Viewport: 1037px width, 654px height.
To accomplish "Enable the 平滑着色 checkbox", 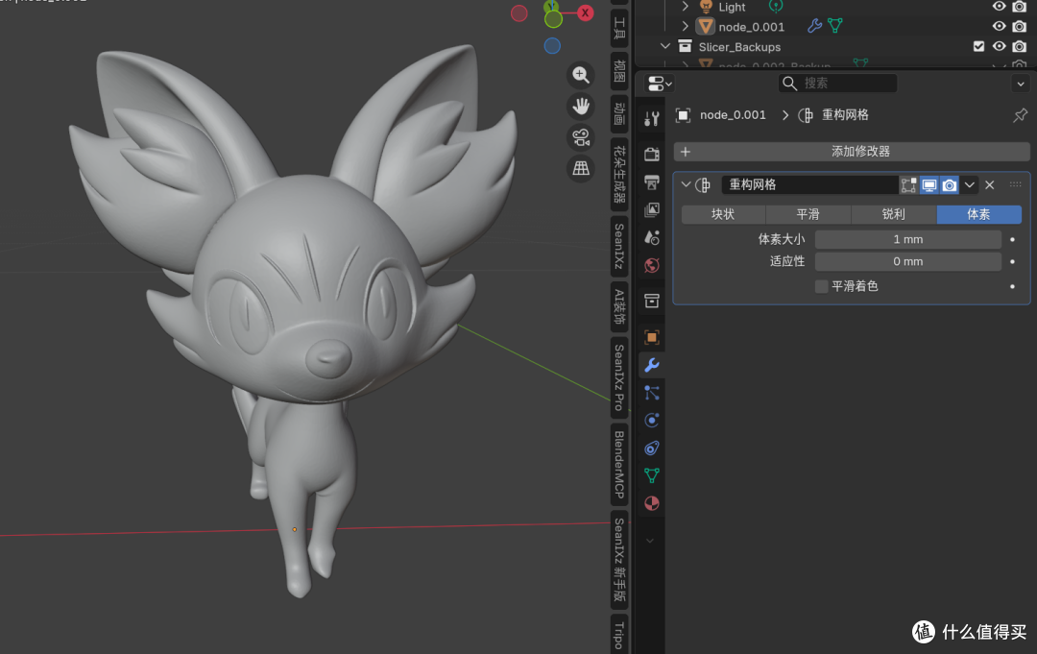I will (x=821, y=286).
